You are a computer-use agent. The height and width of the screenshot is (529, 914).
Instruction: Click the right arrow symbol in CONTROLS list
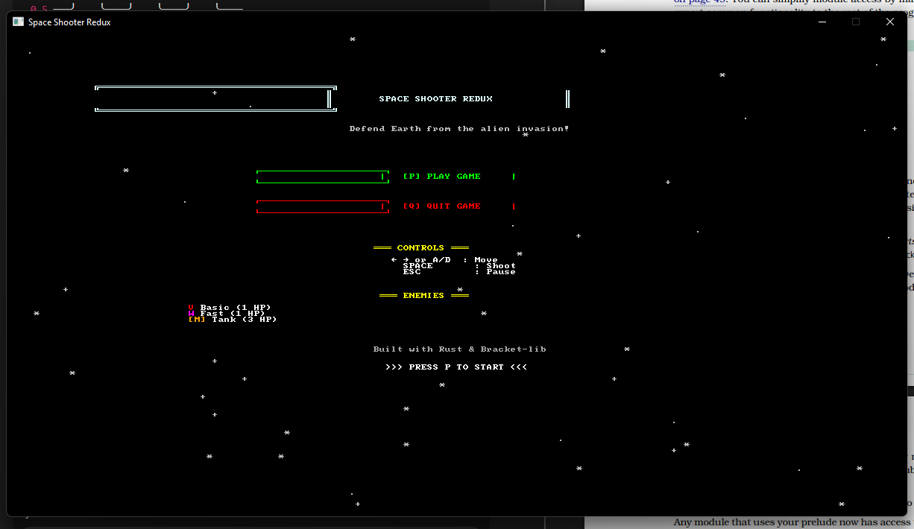tap(406, 259)
